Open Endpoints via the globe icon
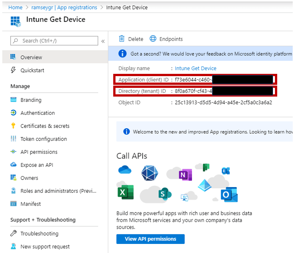295x253 pixels. [x=153, y=39]
